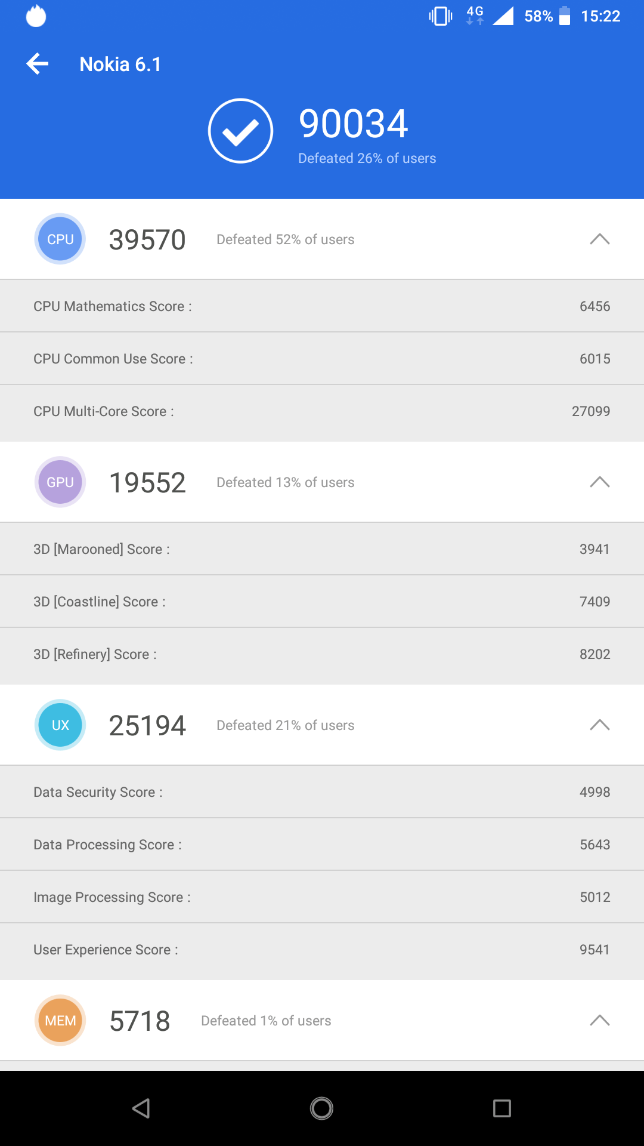Tap the Nokia 6.1 title
The image size is (644, 1146).
(x=120, y=64)
